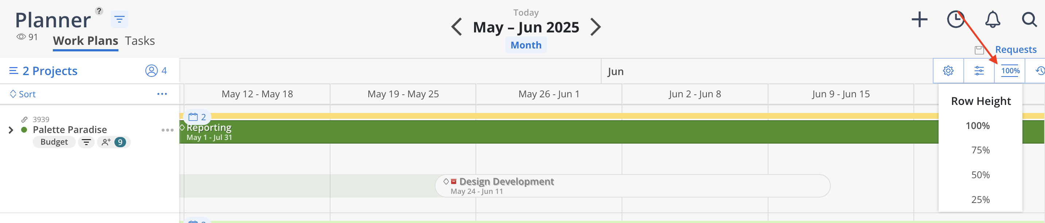Viewport: 1045px width, 223px height.
Task: Open the time tracker clock icon
Action: [956, 19]
